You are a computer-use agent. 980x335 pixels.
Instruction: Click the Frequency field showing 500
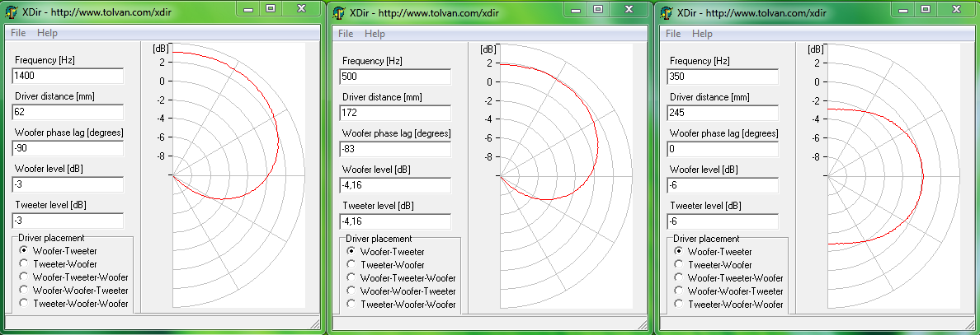tap(395, 77)
